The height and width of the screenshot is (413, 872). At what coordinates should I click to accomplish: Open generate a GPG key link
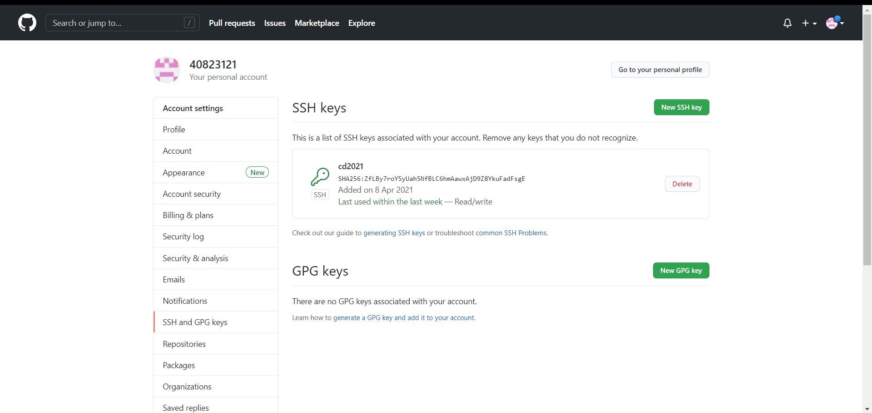pyautogui.click(x=403, y=318)
